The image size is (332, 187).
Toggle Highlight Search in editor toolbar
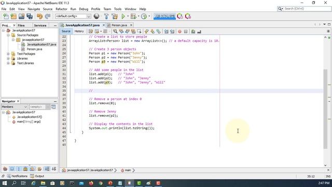[133, 31]
